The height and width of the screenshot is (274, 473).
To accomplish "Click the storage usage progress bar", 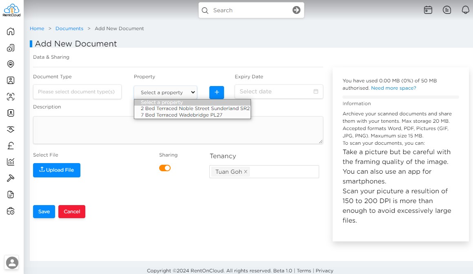I will point(400,96).
